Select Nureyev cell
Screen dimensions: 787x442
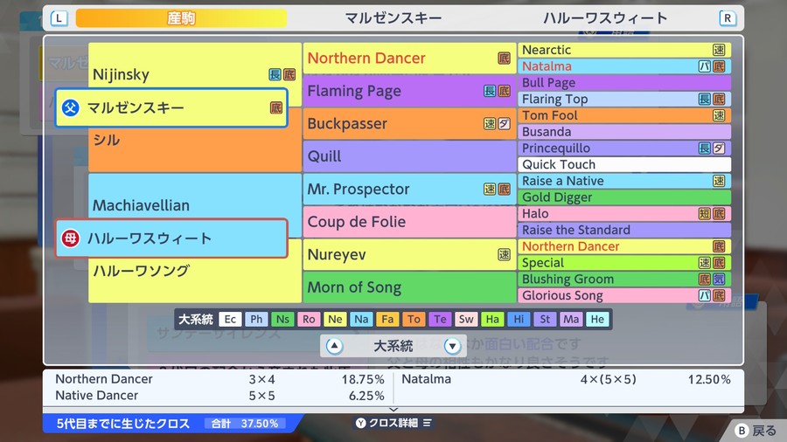[409, 254]
